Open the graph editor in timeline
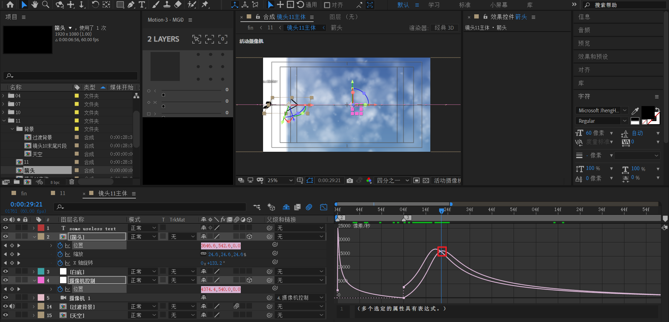Image resolution: width=669 pixels, height=322 pixels. point(324,207)
